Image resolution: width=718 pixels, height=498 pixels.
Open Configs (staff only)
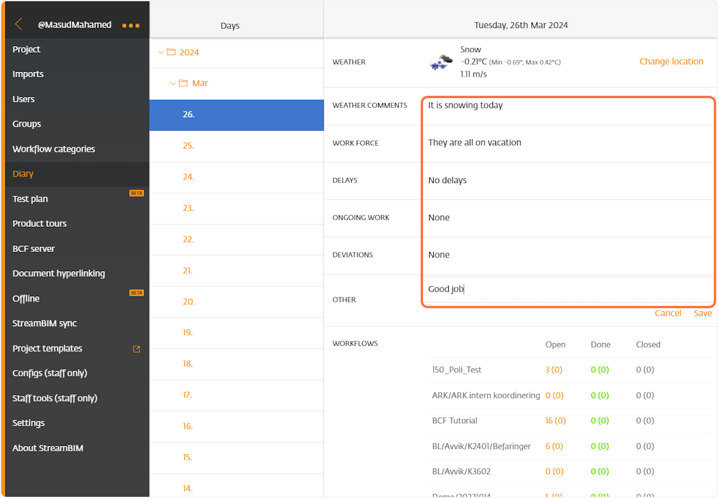coord(77,373)
